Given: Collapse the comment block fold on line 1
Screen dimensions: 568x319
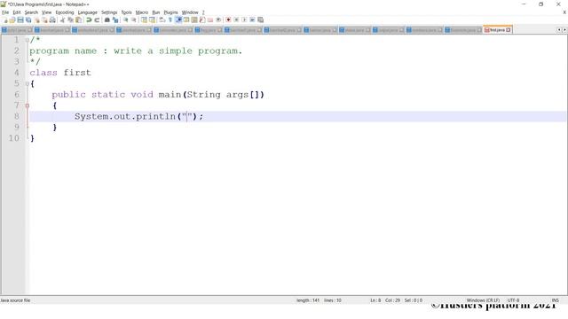Looking at the screenshot, I should [x=28, y=40].
